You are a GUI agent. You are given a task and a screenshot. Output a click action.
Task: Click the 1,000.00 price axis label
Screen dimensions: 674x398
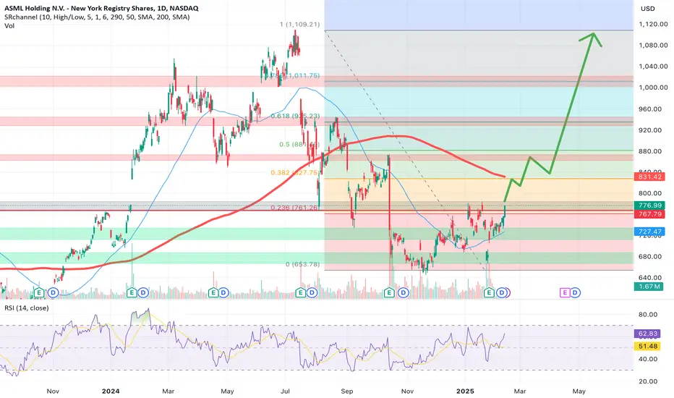point(653,88)
